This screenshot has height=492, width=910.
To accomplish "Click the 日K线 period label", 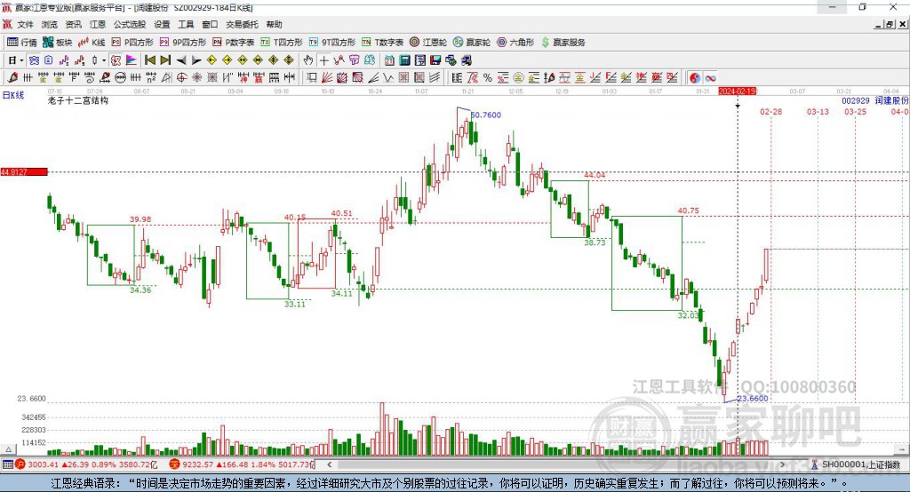I will click(13, 95).
